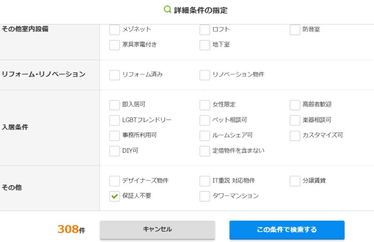The height and width of the screenshot is (242, 374).
Task: Select the 防音室 checkbox
Action: point(295,30)
